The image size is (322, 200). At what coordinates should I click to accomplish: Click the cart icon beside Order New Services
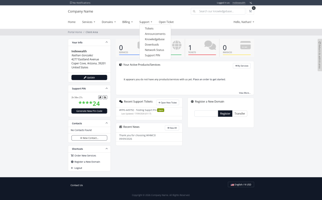tap(72, 155)
